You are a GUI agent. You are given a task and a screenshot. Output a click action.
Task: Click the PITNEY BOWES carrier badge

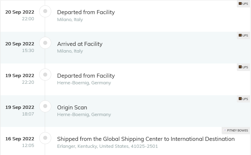(x=236, y=130)
